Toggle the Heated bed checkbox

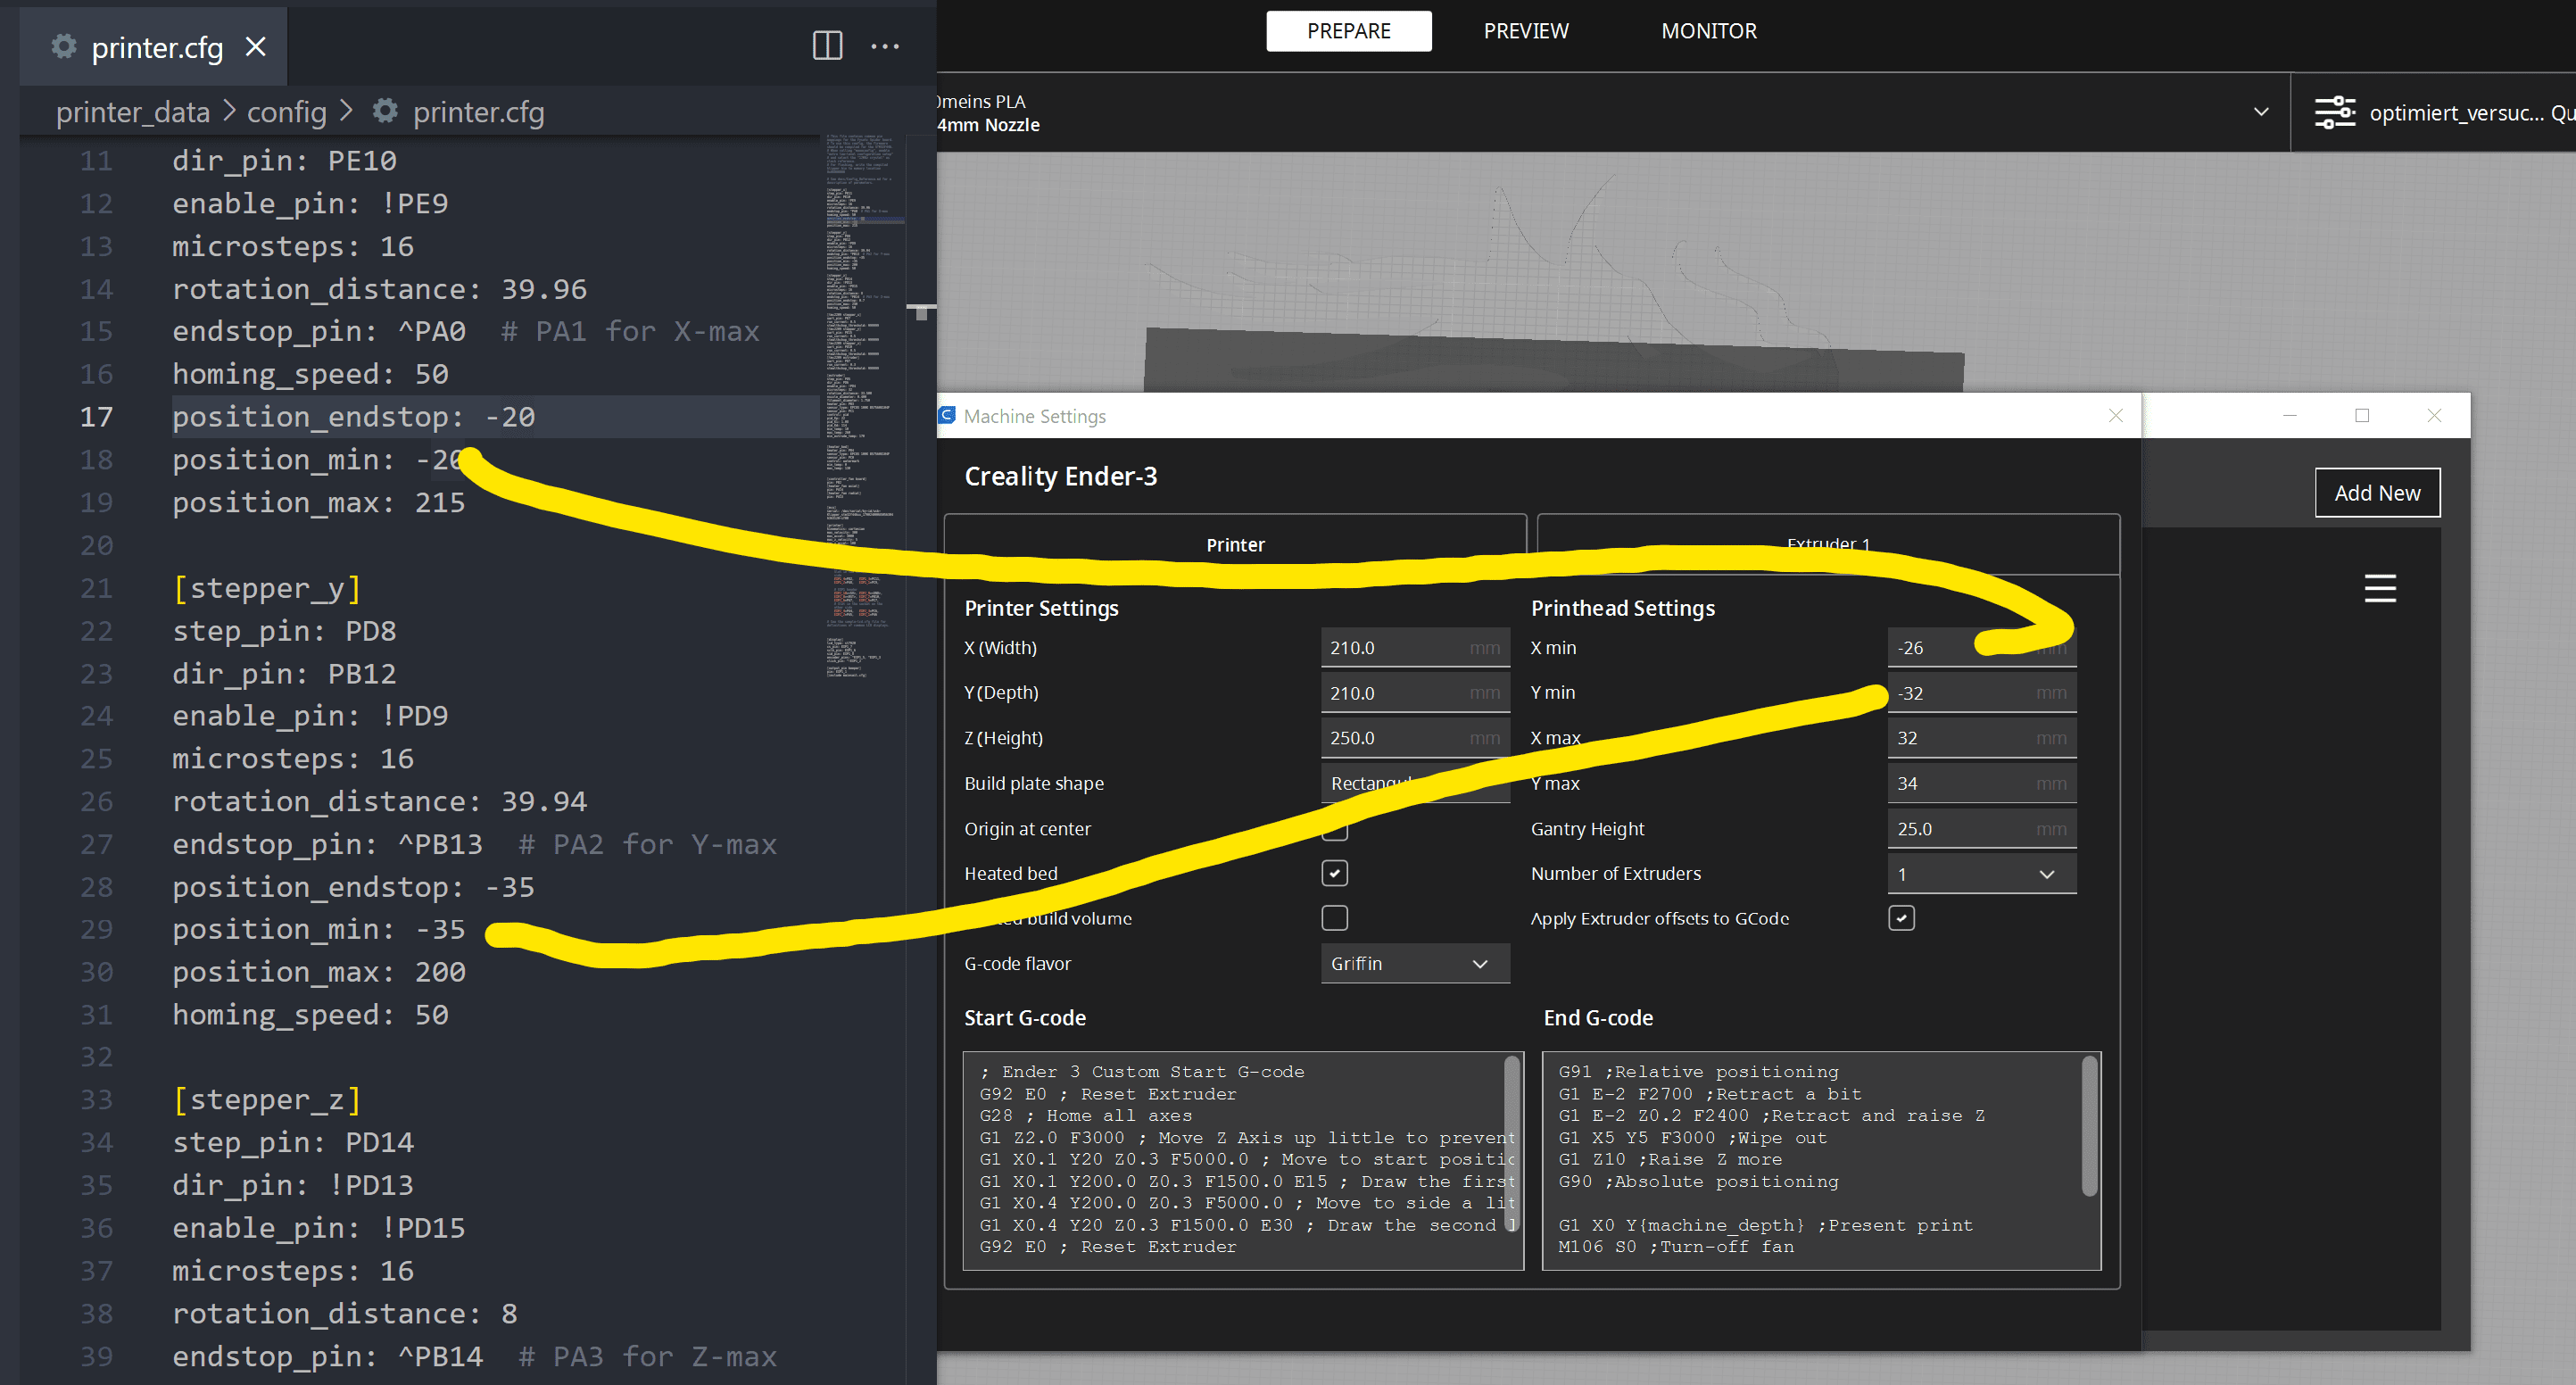click(x=1334, y=873)
